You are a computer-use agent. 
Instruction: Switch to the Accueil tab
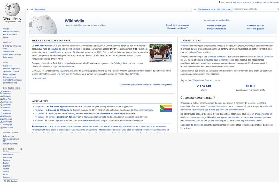pos(30,9)
